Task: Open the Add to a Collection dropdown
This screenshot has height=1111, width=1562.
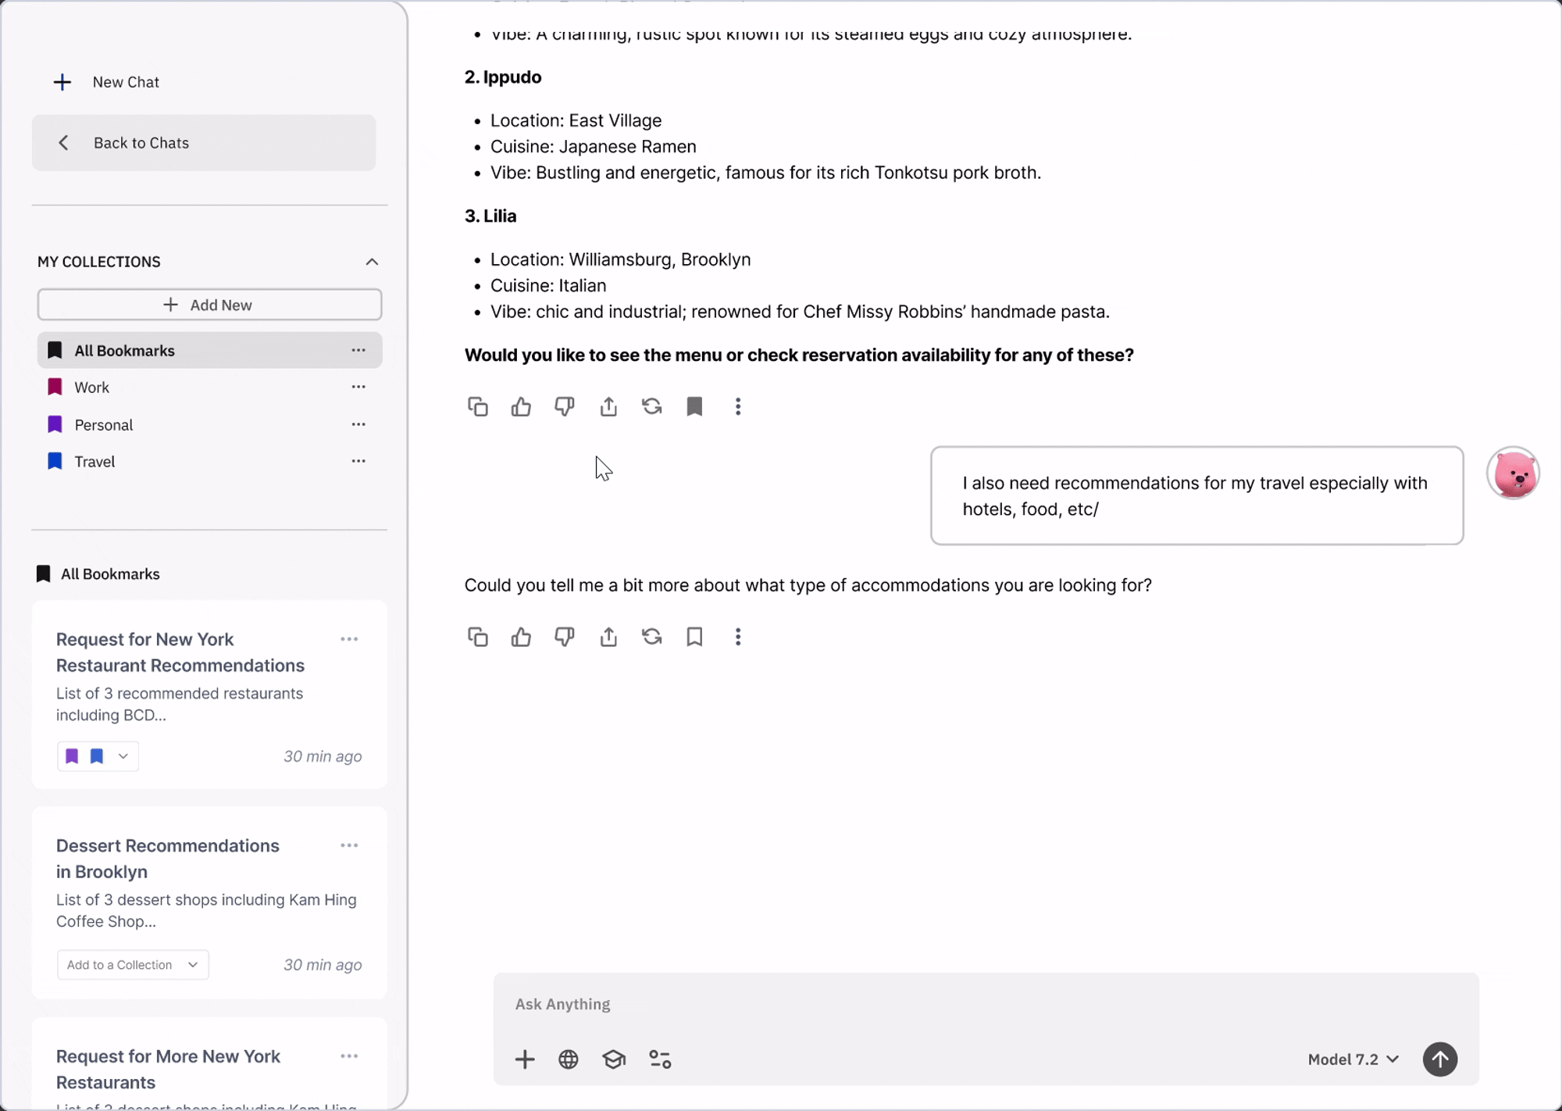Action: [133, 965]
